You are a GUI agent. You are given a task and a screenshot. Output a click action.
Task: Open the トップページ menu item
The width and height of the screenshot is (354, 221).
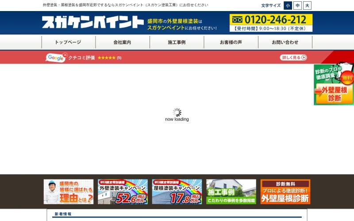tap(69, 42)
